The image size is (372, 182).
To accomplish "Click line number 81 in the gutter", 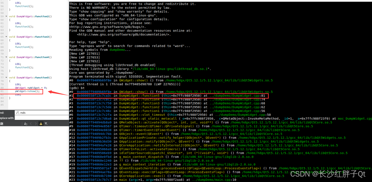I will pos(2,91).
